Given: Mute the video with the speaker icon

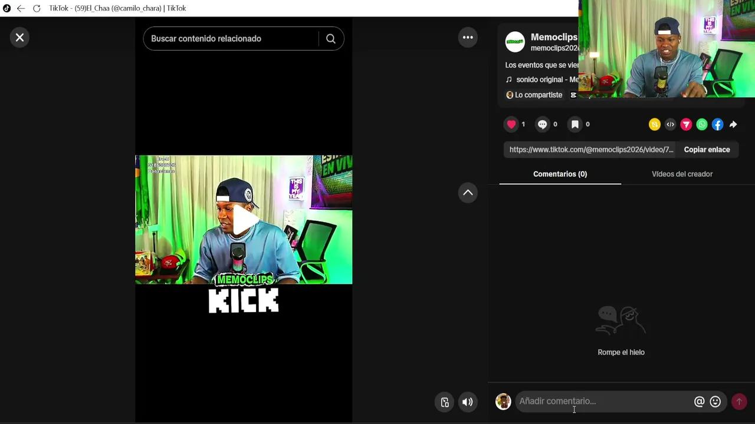Looking at the screenshot, I should tap(467, 402).
